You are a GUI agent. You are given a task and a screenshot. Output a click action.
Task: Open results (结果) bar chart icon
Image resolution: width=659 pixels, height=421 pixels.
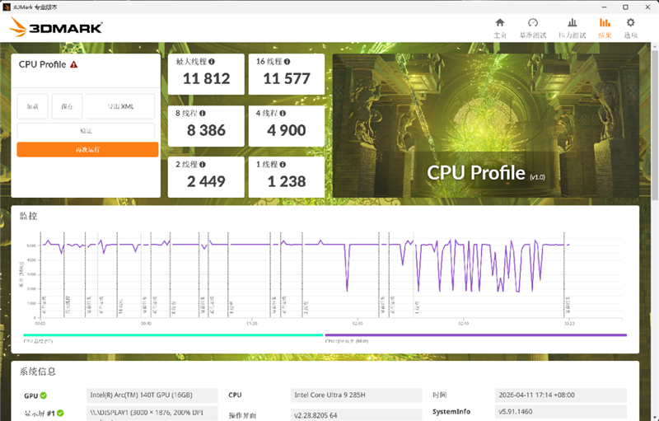[605, 23]
